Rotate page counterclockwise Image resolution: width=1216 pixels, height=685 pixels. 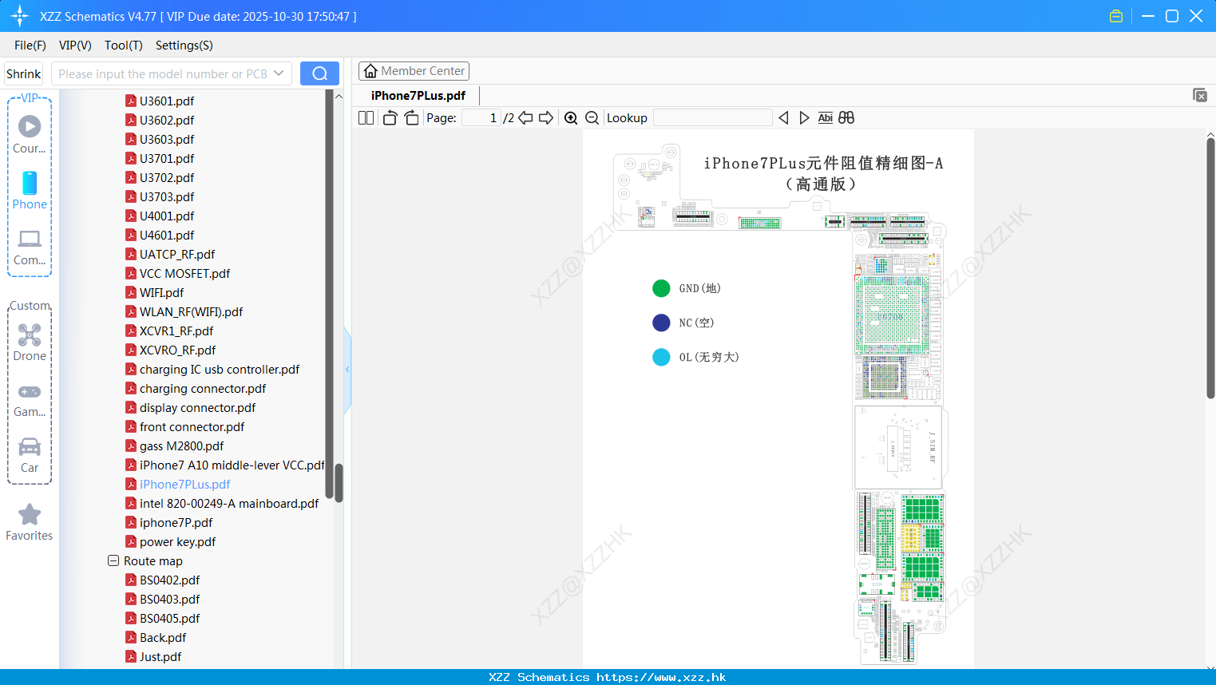click(x=390, y=117)
